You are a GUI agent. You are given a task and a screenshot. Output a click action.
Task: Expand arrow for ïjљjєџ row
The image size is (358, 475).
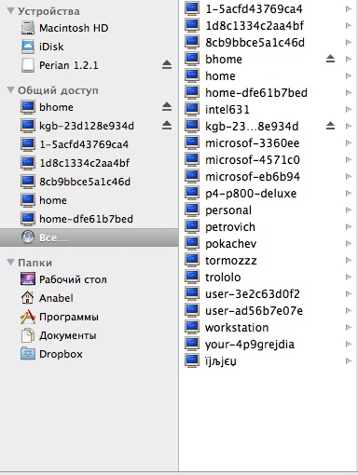[349, 360]
